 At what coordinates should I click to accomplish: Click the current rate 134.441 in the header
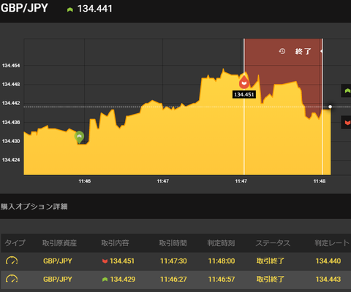[x=95, y=9]
